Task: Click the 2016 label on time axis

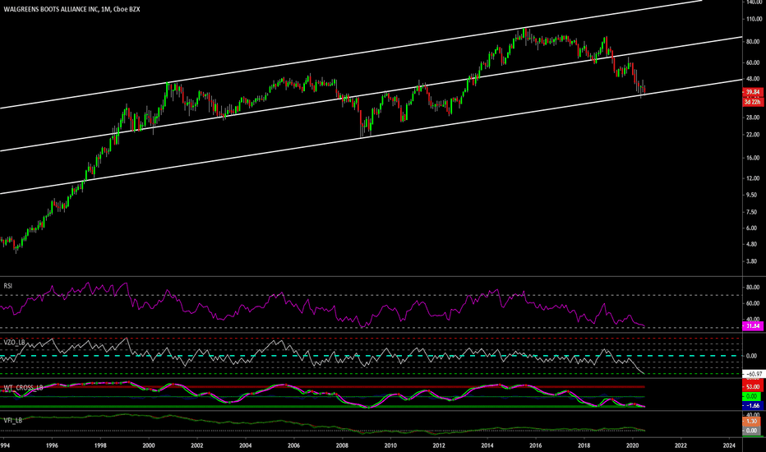Action: 535,445
